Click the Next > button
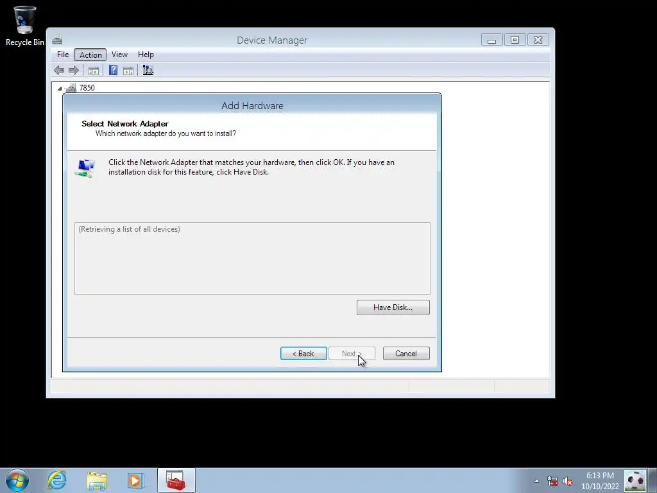 point(352,354)
